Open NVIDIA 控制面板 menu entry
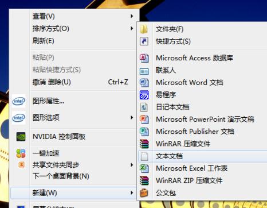267x208 pixels. point(74,137)
